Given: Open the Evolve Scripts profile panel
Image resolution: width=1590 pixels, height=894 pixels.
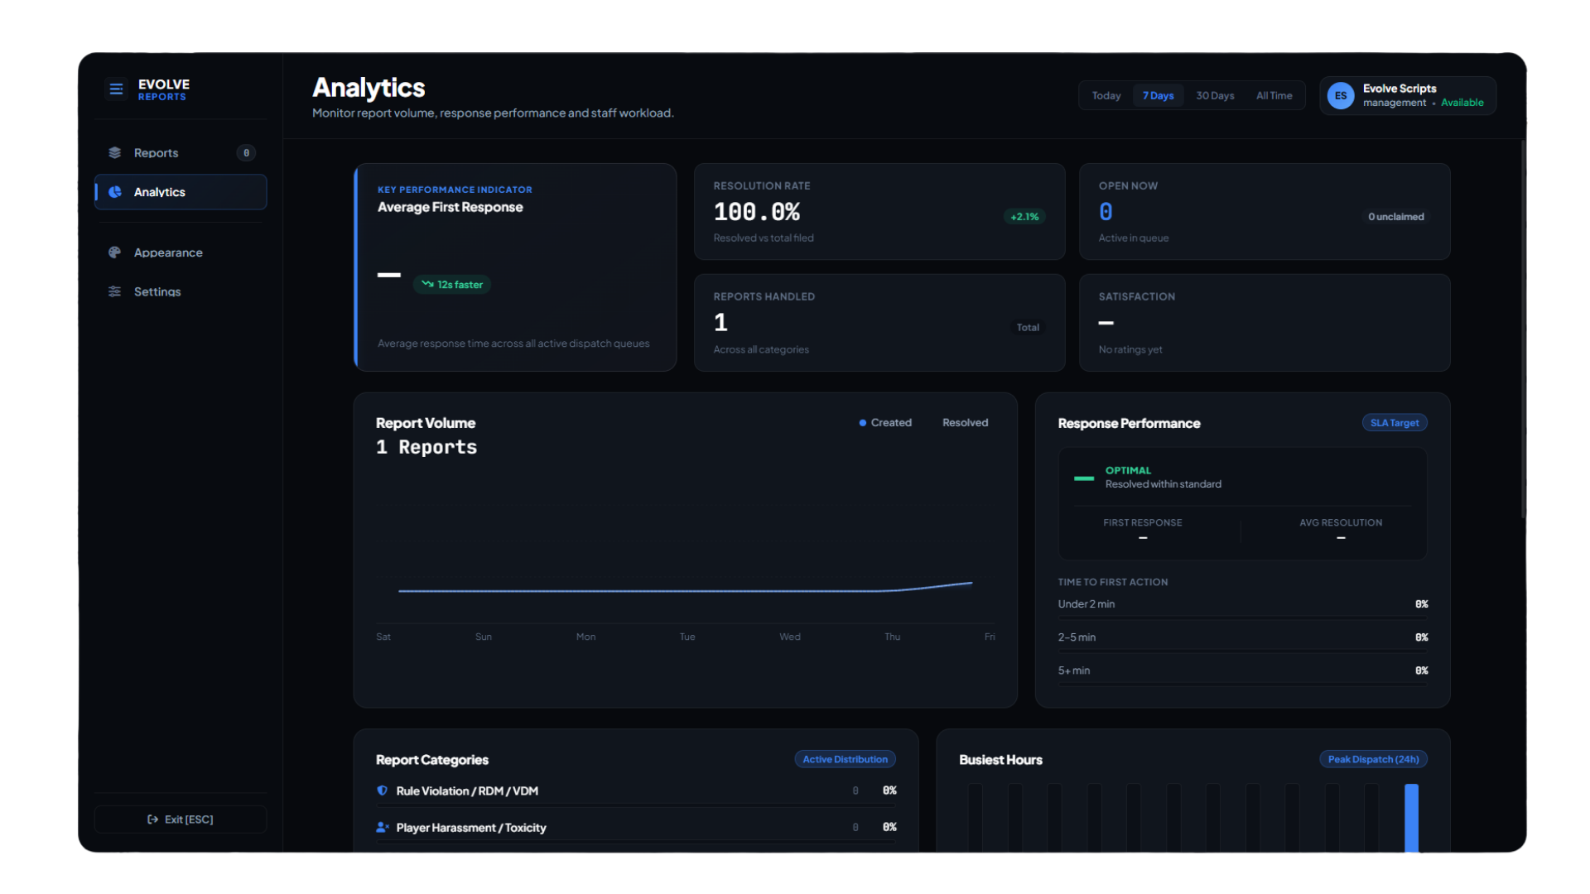Looking at the screenshot, I should [x=1408, y=96].
